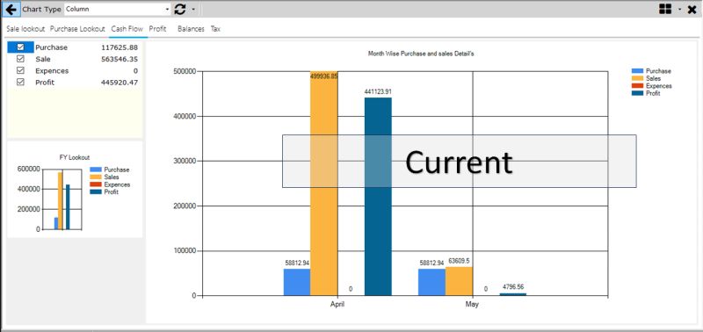703x332 pixels.
Task: Open the grid layout tiles icon
Action: [665, 9]
